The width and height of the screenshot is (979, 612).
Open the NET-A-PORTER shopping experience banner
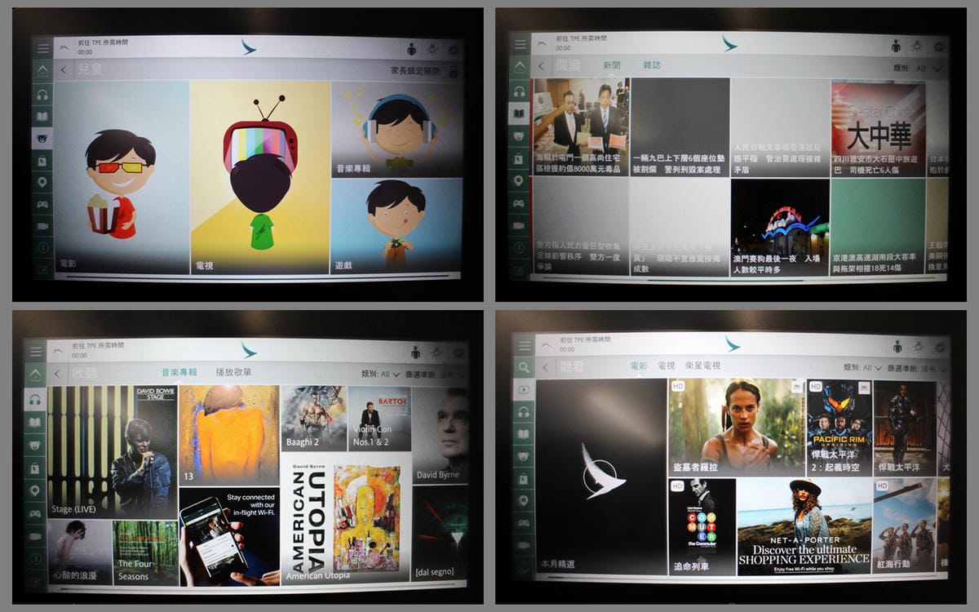(804, 526)
